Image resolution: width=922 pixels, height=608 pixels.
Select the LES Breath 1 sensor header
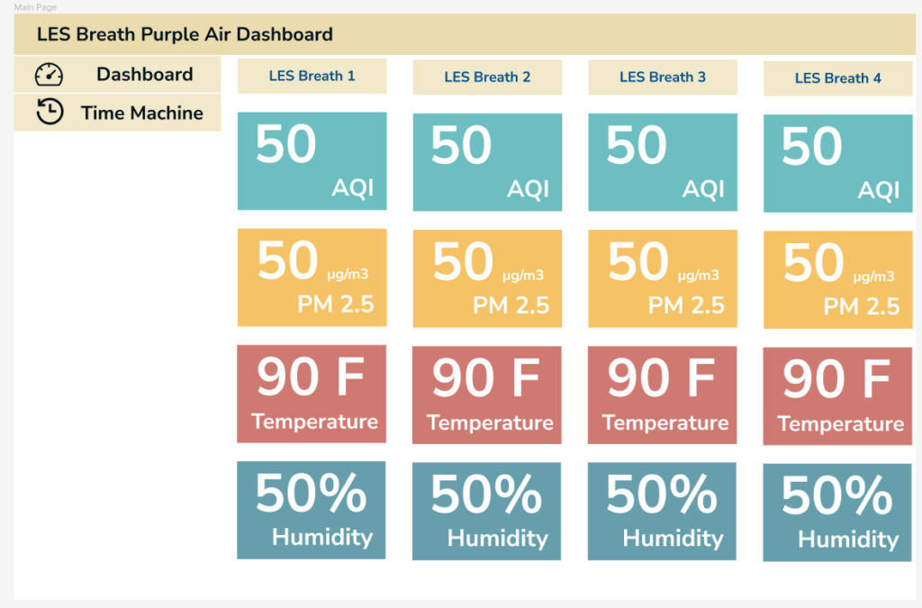[312, 76]
